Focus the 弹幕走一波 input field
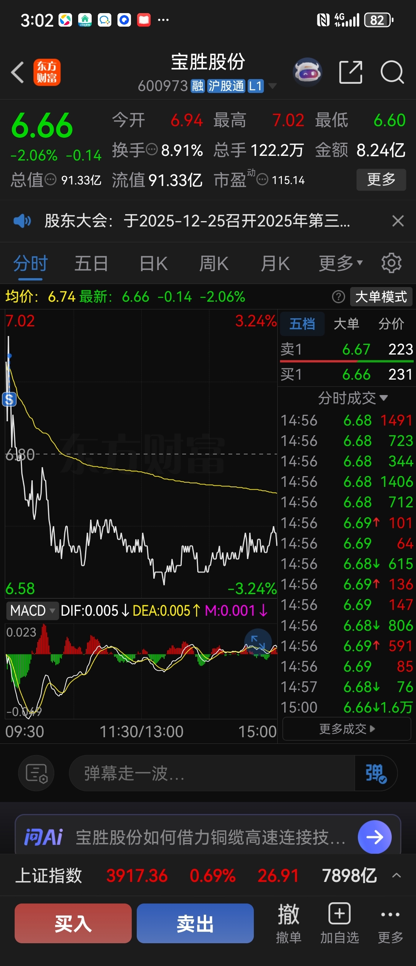The width and height of the screenshot is (416, 966). coord(211,773)
